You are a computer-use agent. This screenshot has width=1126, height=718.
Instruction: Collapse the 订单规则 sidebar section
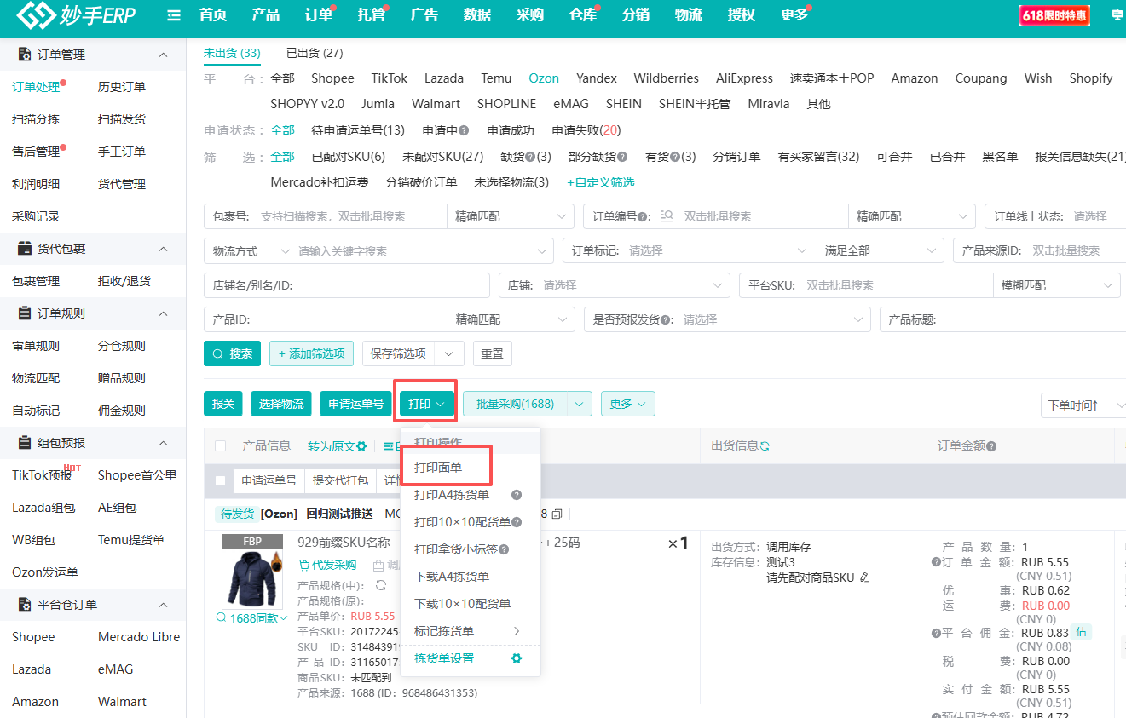coord(164,313)
